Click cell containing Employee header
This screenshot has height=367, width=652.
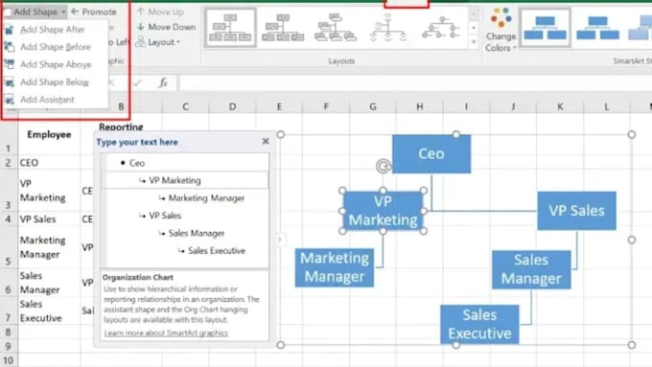point(49,134)
